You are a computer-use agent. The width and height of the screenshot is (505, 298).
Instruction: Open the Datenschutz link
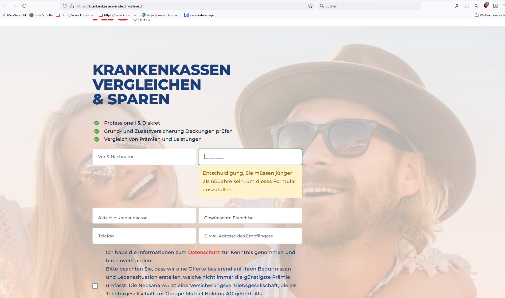tap(204, 252)
